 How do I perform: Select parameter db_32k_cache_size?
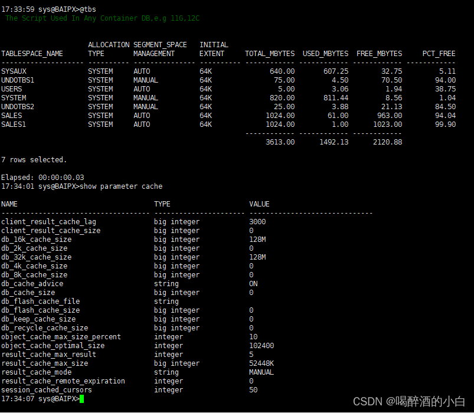36,257
